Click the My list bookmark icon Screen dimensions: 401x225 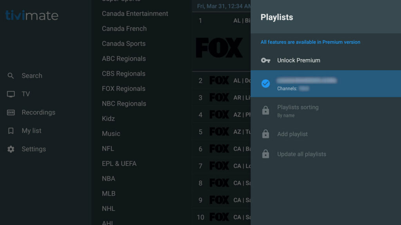[11, 131]
